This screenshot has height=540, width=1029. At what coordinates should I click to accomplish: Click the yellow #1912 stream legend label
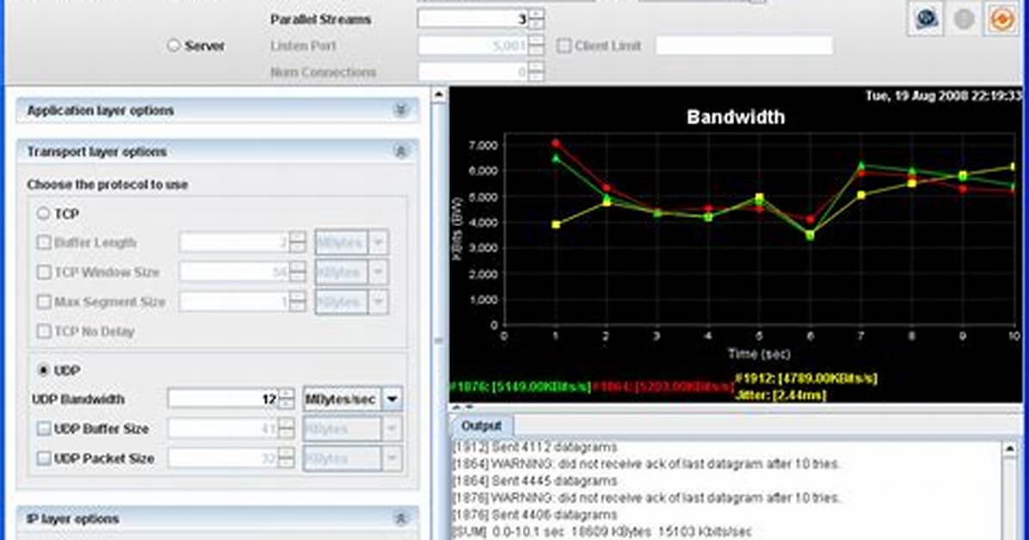(806, 378)
